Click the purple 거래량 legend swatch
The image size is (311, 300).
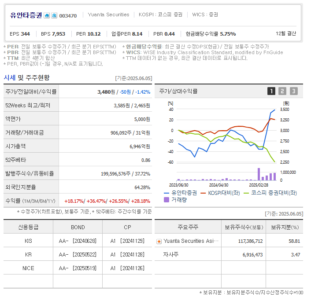coord(167,200)
